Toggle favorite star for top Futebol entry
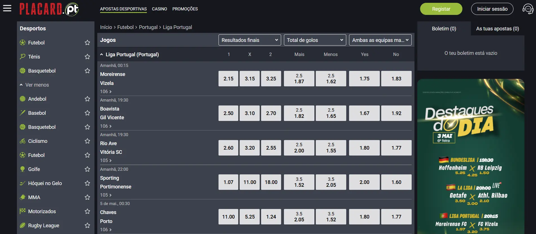 pos(87,42)
